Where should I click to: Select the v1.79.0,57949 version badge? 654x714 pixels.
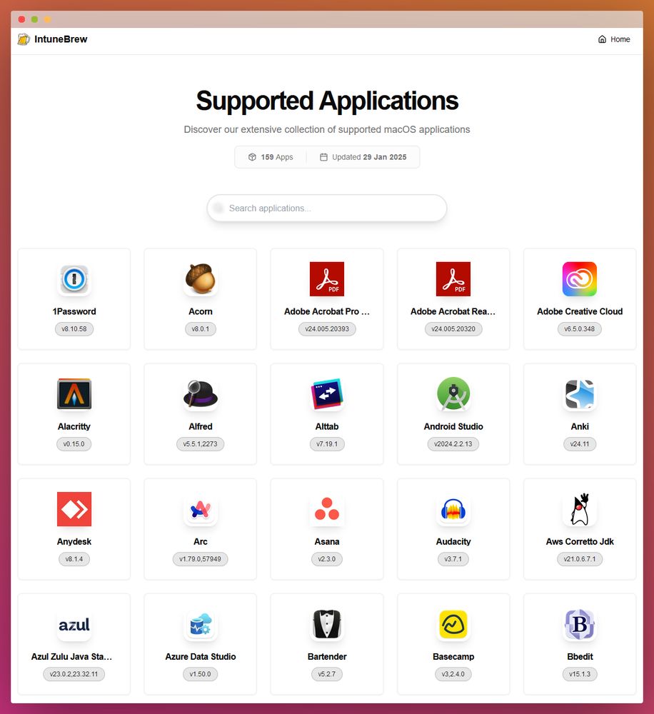pos(201,559)
